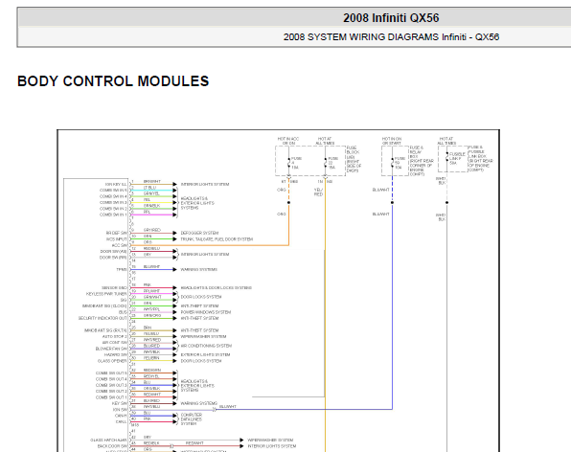Viewport: 571px width, 452px height.
Task: Click the 'GLASS HATCH AJAR' pin label
Action: pyautogui.click(x=108, y=440)
